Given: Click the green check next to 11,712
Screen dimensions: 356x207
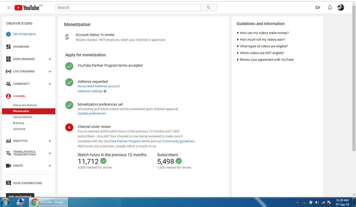Looking at the screenshot, I should pos(103,161).
